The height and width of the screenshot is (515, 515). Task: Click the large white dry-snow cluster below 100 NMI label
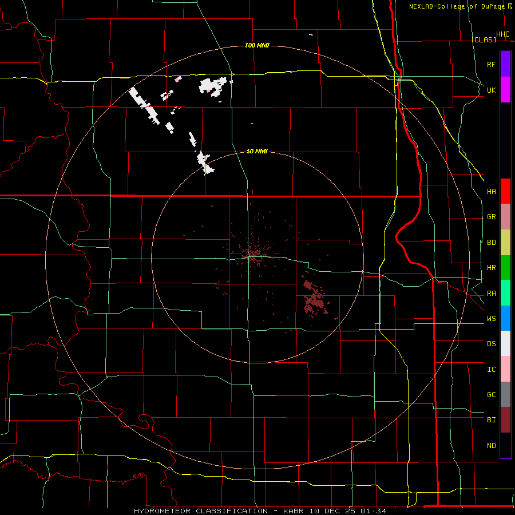point(213,86)
